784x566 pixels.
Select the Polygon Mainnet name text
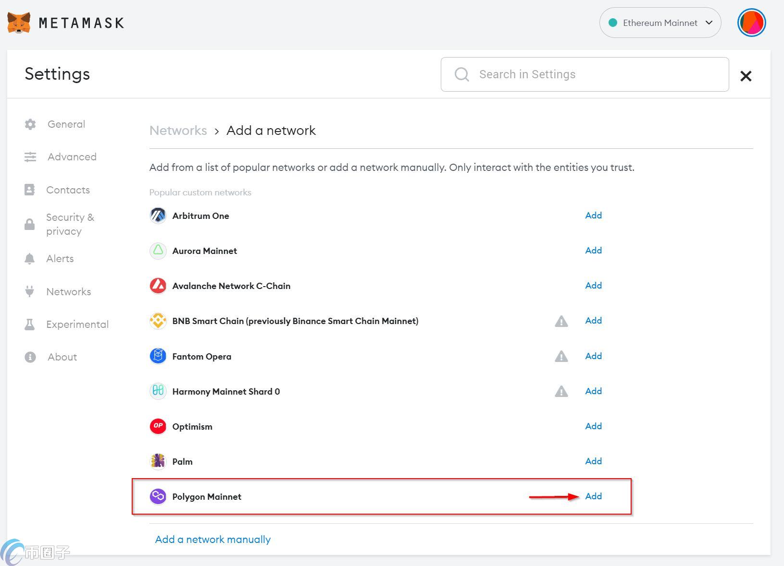pos(207,497)
